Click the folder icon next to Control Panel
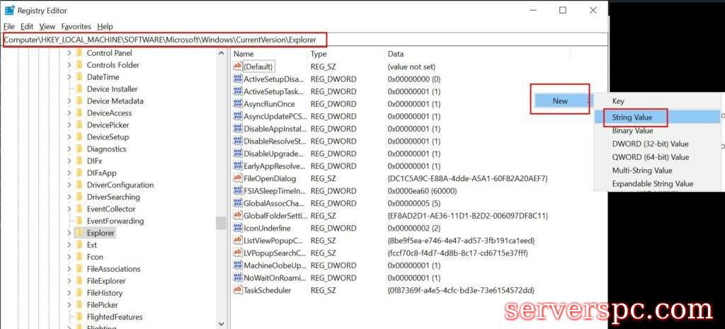This screenshot has height=329, width=725. click(x=79, y=53)
